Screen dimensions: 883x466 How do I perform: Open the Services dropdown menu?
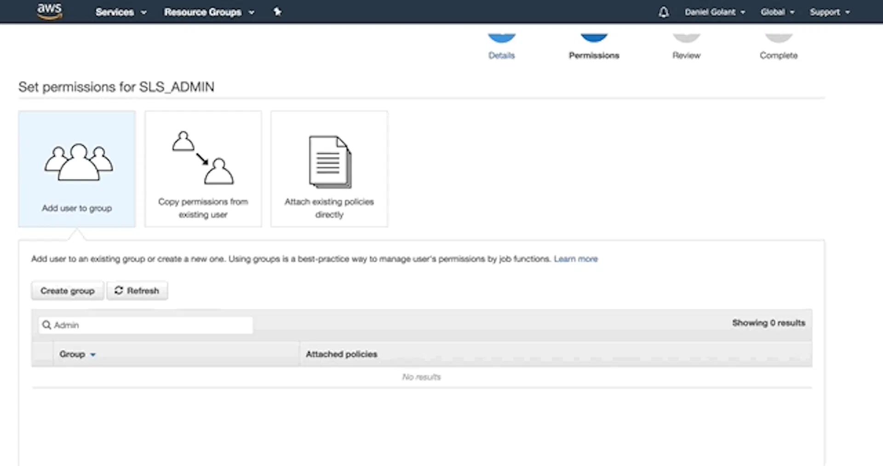[121, 12]
